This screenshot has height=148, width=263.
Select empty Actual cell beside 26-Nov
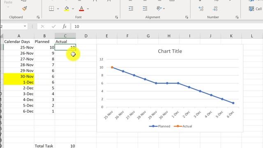65,53
